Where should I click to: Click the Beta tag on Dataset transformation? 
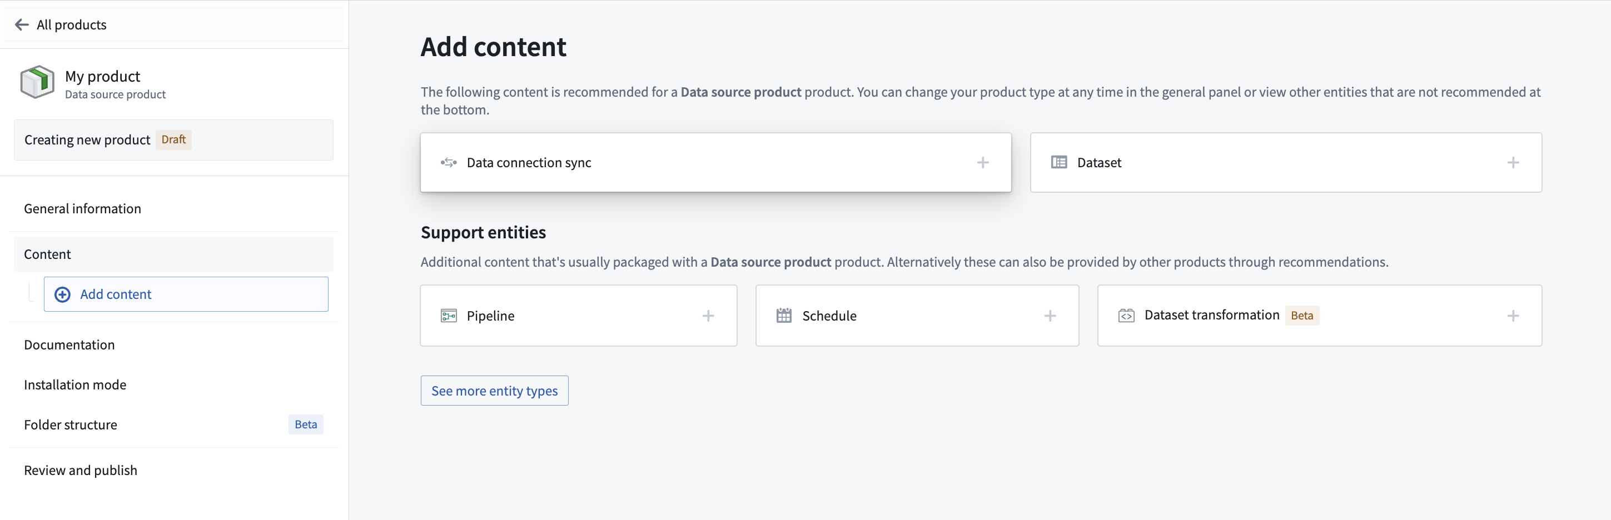(x=1301, y=316)
